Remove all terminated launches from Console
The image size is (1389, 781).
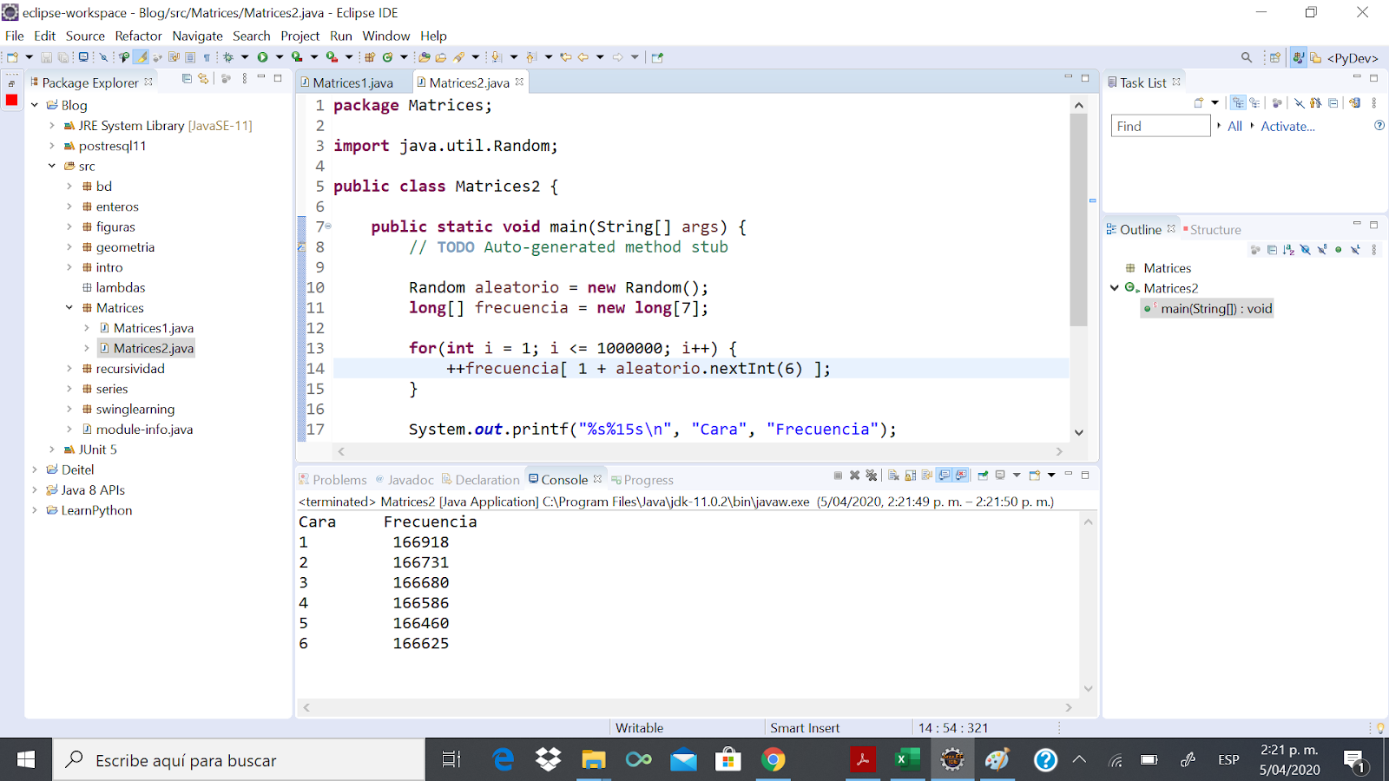point(872,476)
